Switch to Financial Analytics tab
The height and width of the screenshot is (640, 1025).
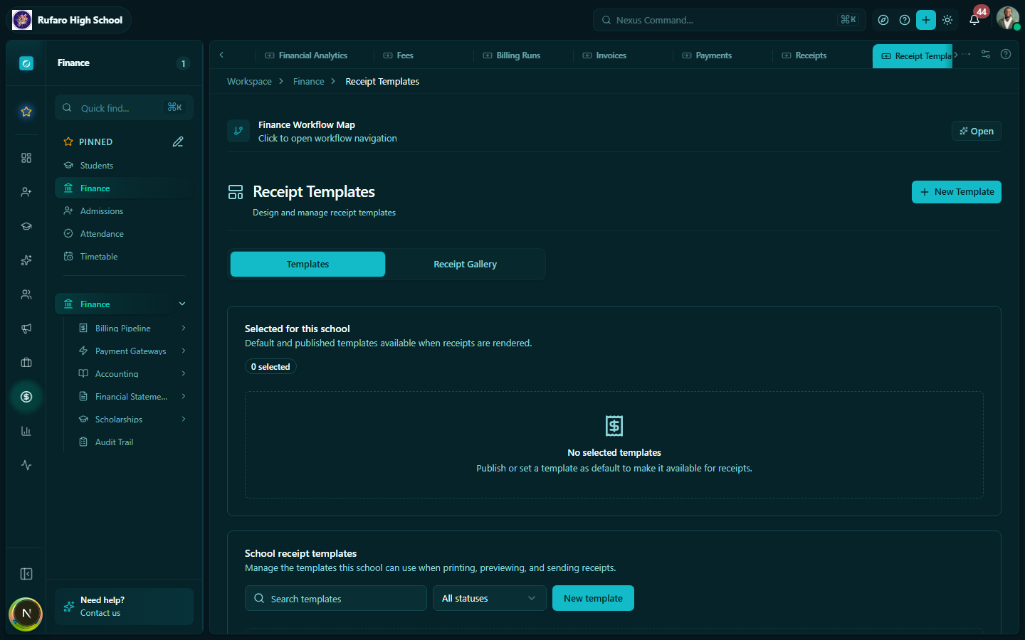[306, 55]
